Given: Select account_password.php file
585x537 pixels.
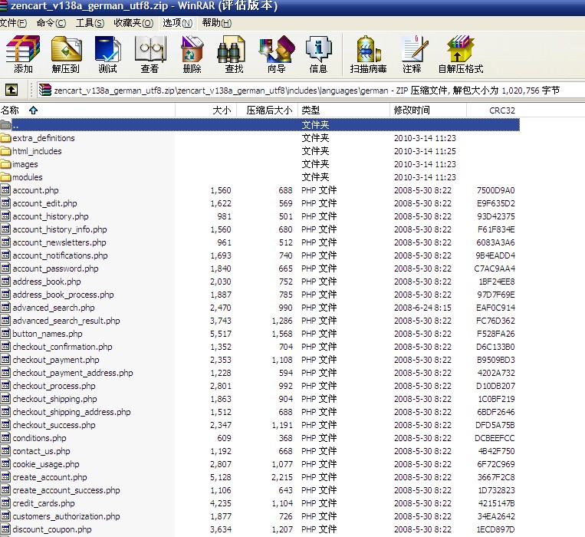Looking at the screenshot, I should coord(55,268).
